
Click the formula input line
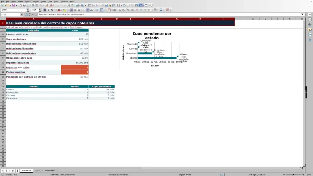point(169,15)
